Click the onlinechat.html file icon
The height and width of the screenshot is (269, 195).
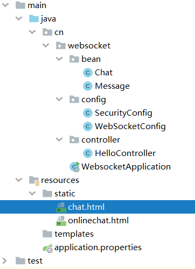(x=61, y=221)
